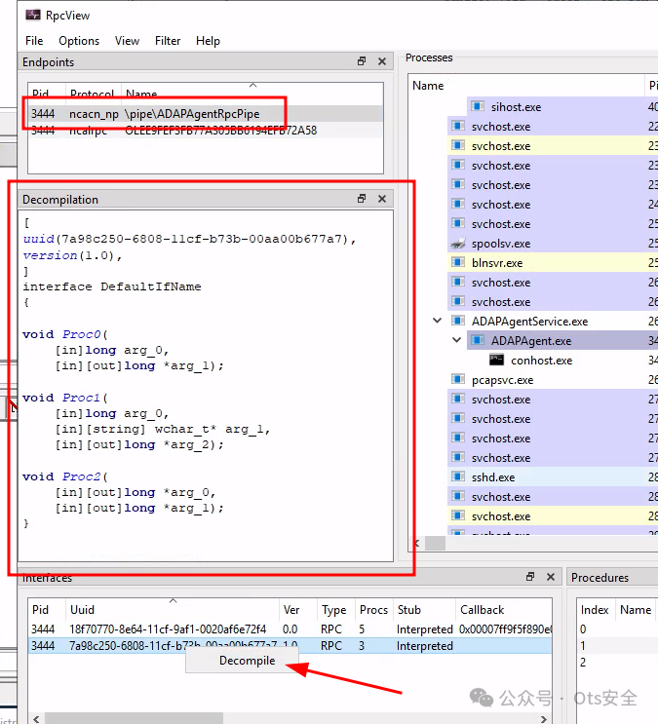
Task: Sort interfaces by Type column header
Action: 336,609
